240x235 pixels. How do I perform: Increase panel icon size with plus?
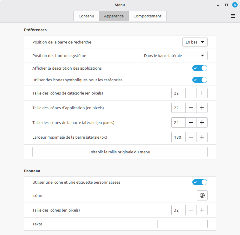[202, 210]
